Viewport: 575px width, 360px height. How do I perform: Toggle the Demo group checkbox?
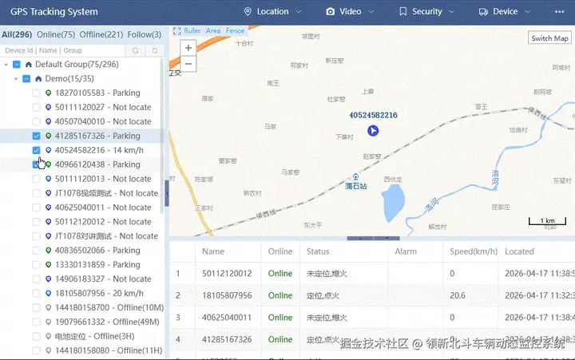point(26,79)
